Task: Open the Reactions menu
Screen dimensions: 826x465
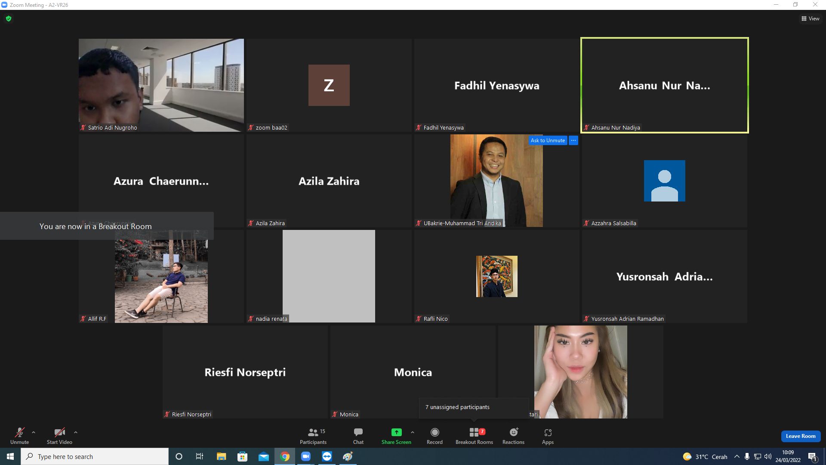Action: pos(513,436)
